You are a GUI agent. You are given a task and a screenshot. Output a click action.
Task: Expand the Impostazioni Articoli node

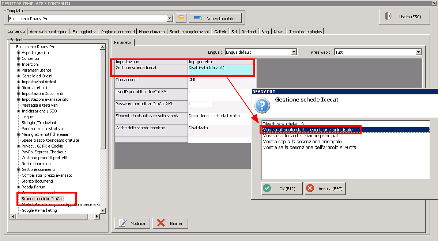point(18,82)
